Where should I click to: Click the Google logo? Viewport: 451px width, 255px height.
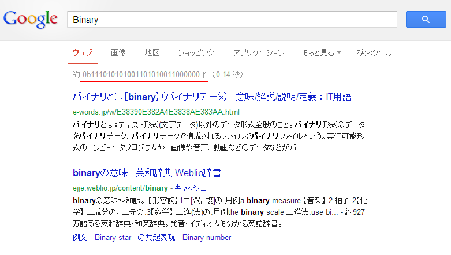31,19
